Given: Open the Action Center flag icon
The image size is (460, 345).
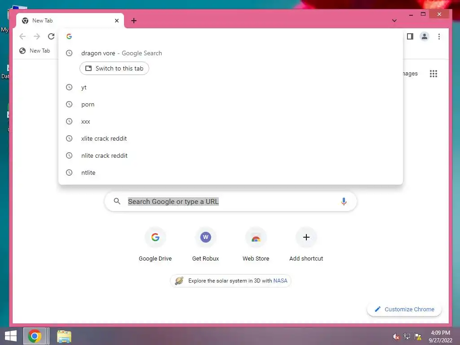Looking at the screenshot, I should pyautogui.click(x=418, y=336).
